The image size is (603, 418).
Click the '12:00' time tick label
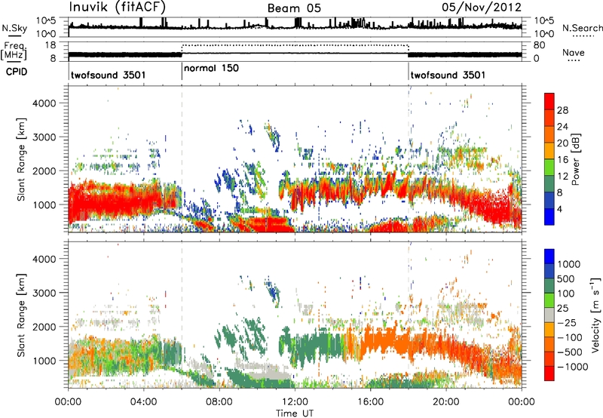tap(295, 402)
